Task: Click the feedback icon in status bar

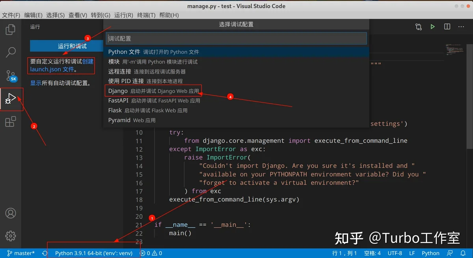Action: [450, 253]
